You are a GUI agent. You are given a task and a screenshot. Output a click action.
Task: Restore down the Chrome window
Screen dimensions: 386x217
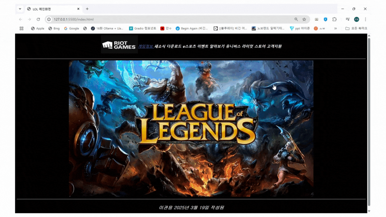click(x=354, y=9)
